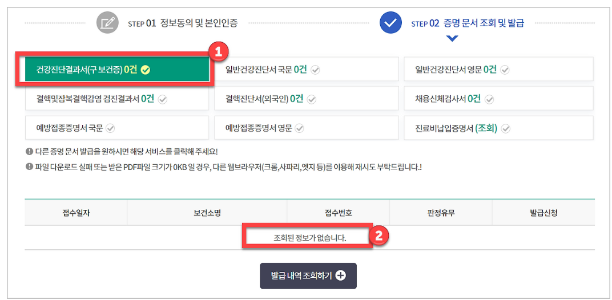Click the 조회된 정보가 없습니다 message
Viewport: 612px width, 300px height.
point(310,237)
